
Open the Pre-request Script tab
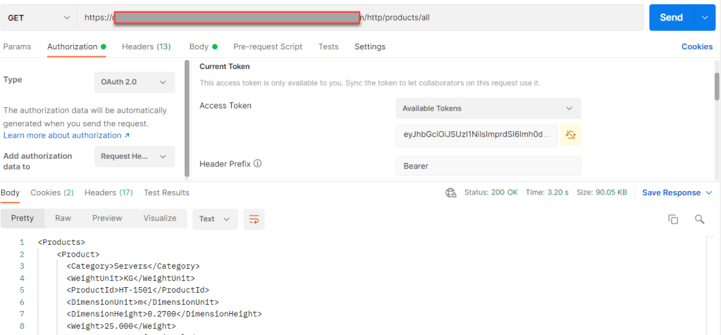(268, 47)
